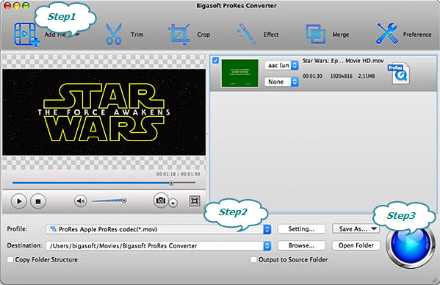The image size is (440, 285).
Task: Expand the snapshot options arrow
Action: pos(173,203)
